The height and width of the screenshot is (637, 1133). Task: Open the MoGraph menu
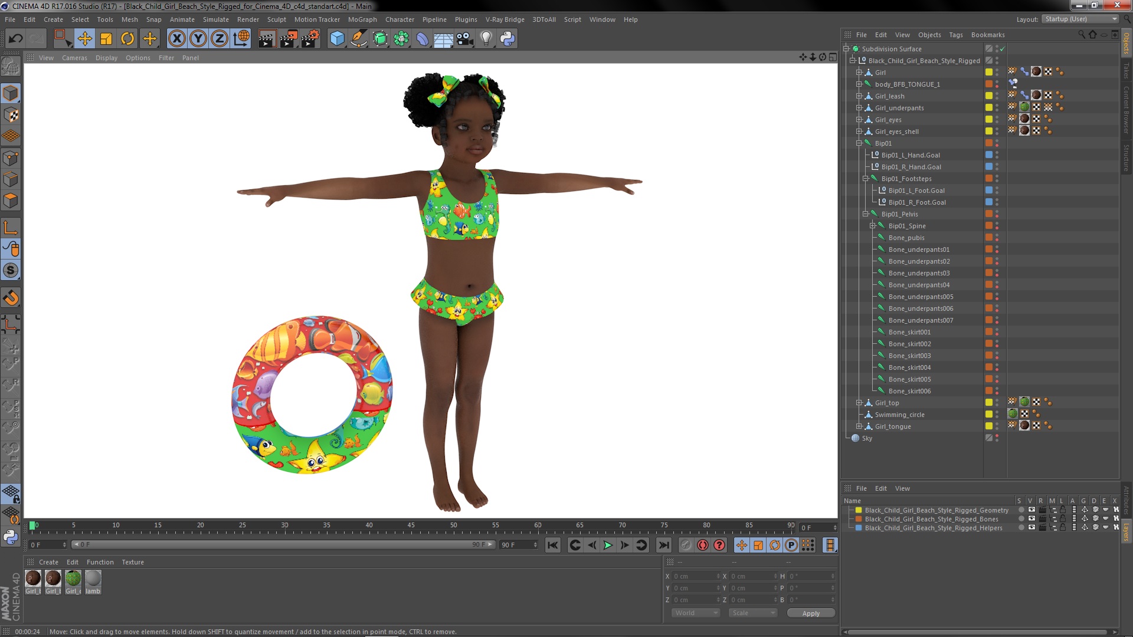point(362,19)
